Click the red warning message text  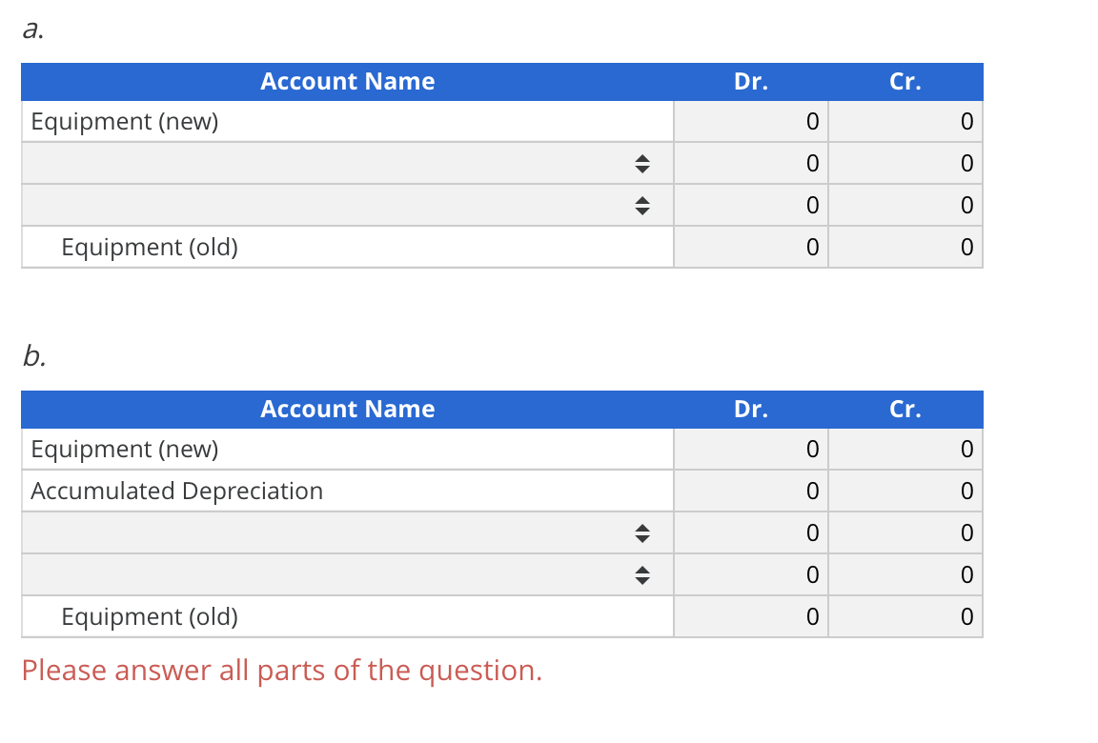click(x=281, y=671)
